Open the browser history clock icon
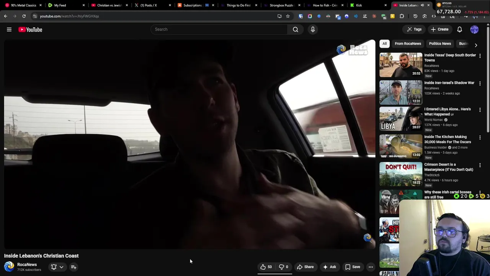 point(415,16)
